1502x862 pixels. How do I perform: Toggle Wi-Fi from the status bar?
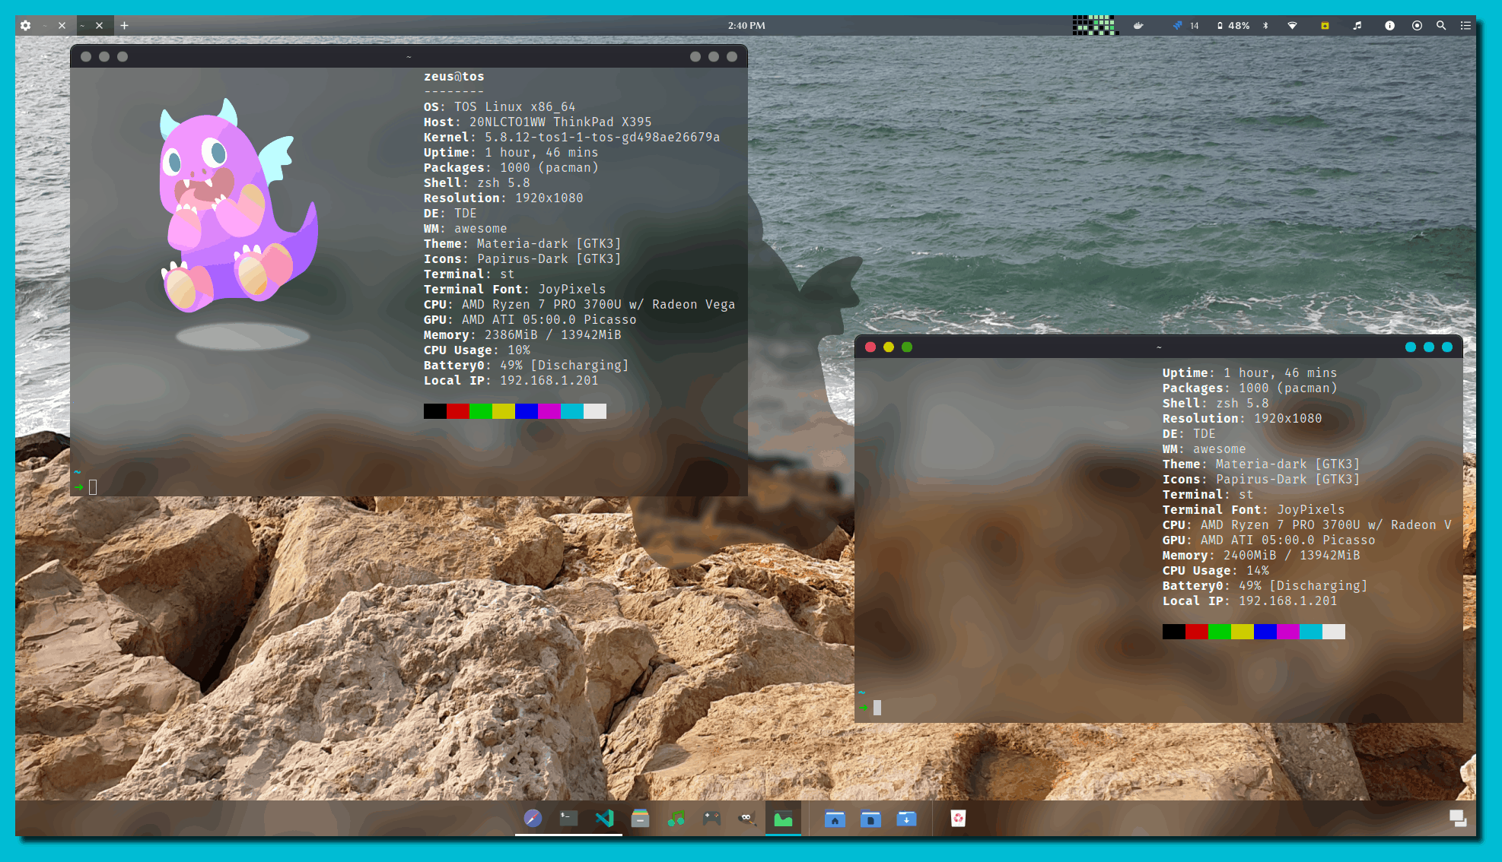point(1293,25)
